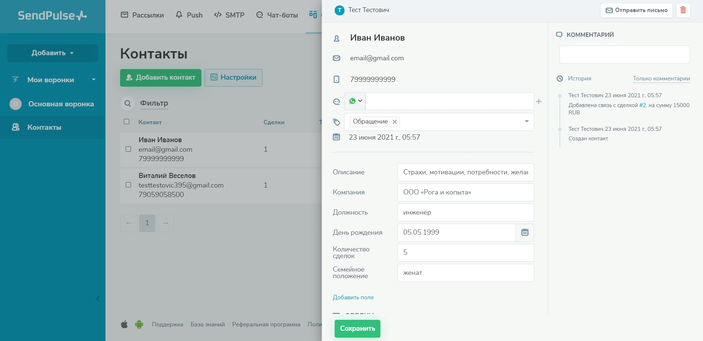
Task: Open the Добавить dropdown in sidebar
Action: click(x=53, y=53)
